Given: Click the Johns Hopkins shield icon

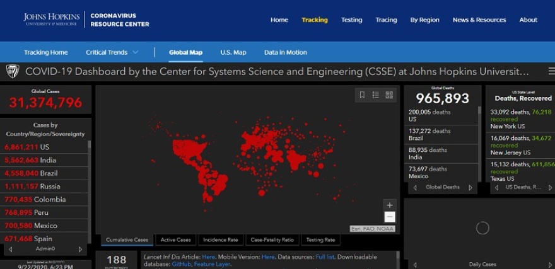Looking at the screenshot, I should point(12,71).
